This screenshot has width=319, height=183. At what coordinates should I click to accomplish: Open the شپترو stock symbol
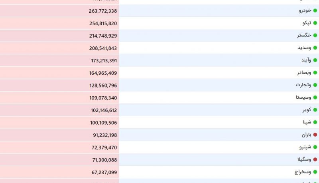pyautogui.click(x=305, y=147)
